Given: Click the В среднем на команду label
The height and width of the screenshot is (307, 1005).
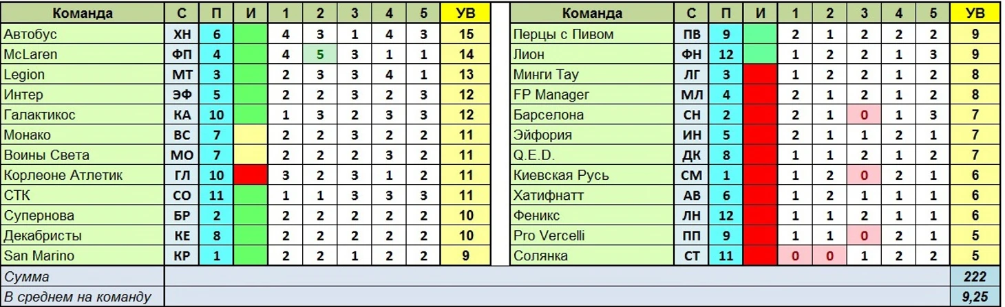Looking at the screenshot, I should pos(77,297).
